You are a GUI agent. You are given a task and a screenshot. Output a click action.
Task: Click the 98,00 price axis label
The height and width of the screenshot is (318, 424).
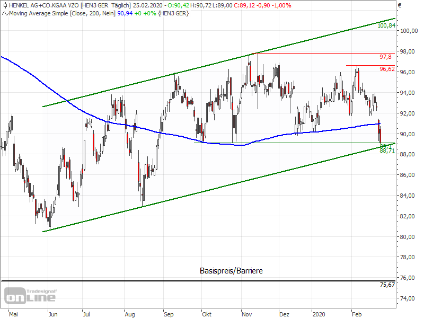tap(407, 51)
